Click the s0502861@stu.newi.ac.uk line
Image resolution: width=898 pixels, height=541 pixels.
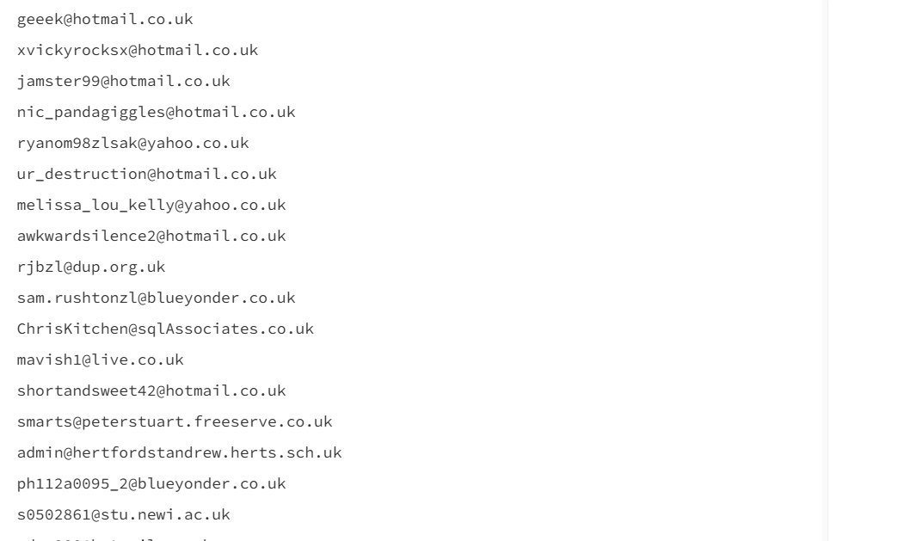coord(124,514)
